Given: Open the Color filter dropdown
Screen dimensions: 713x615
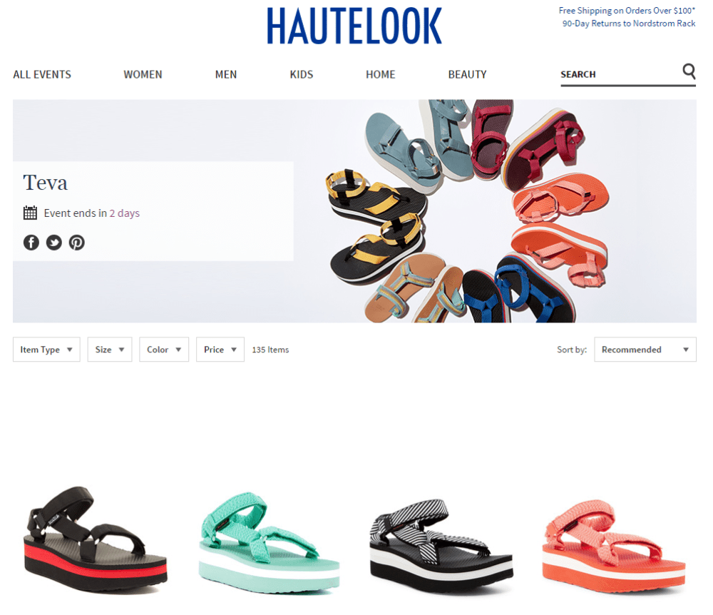Looking at the screenshot, I should click(x=164, y=350).
